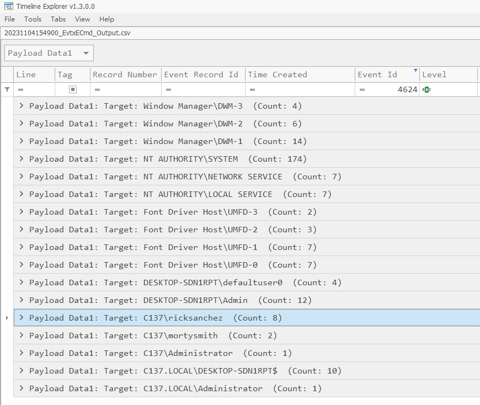The height and width of the screenshot is (405, 480).
Task: Expand the C137\mortysmith group
Action: (x=22, y=335)
